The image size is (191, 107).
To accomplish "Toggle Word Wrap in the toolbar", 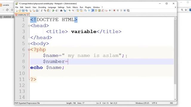I will pyautogui.click(x=86, y=11).
